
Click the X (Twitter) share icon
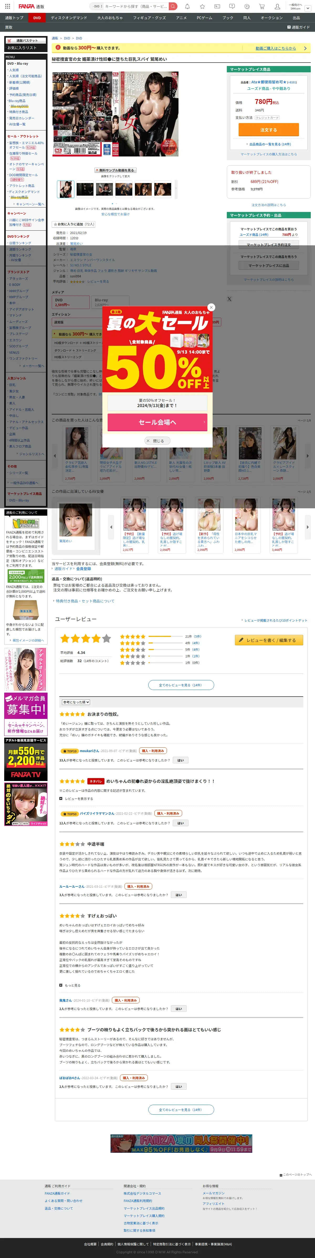pyautogui.click(x=229, y=299)
